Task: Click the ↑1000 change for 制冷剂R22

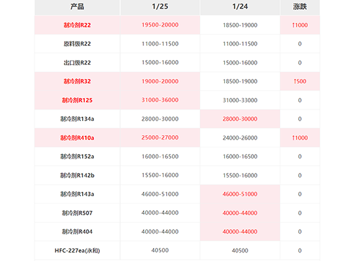Action: point(300,25)
